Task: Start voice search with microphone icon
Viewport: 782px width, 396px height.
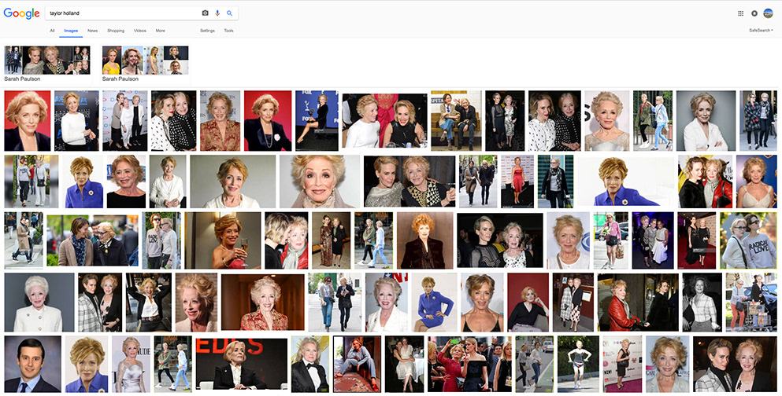Action: (217, 13)
